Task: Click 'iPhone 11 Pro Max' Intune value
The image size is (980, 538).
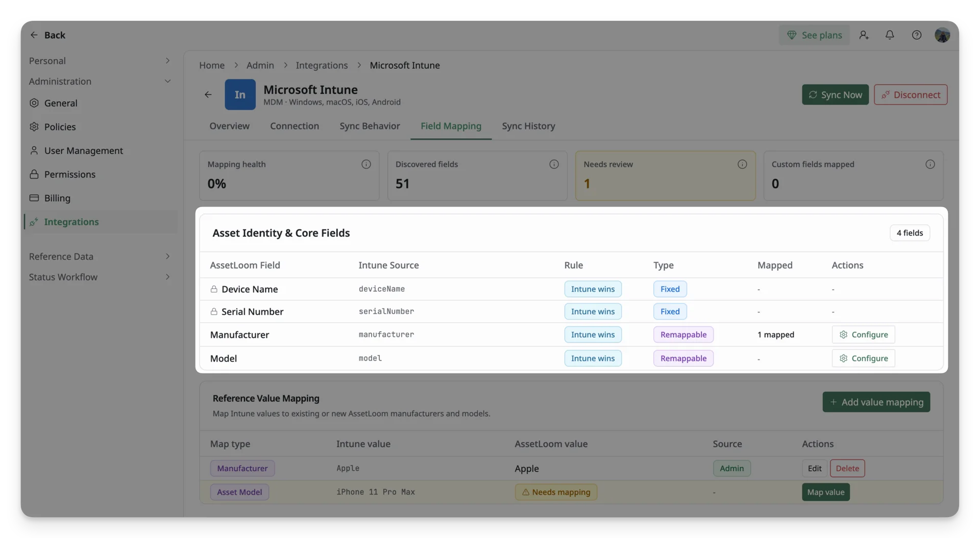Action: (x=375, y=493)
